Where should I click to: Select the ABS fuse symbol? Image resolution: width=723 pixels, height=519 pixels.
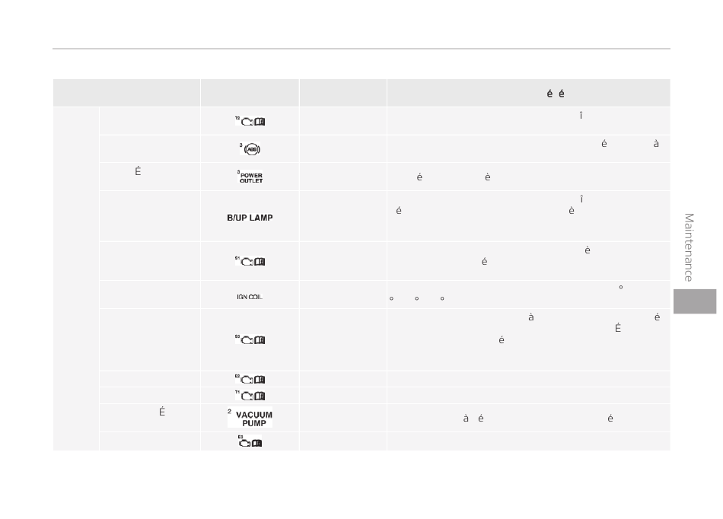pyautogui.click(x=250, y=149)
